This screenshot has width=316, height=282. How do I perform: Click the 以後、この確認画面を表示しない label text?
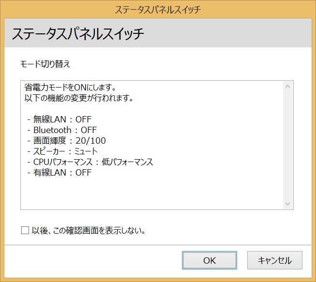pyautogui.click(x=89, y=230)
